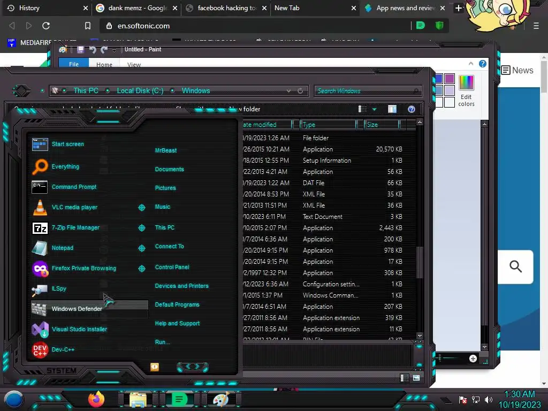The height and width of the screenshot is (411, 548).
Task: Click the Search Windows field
Action: [x=368, y=91]
